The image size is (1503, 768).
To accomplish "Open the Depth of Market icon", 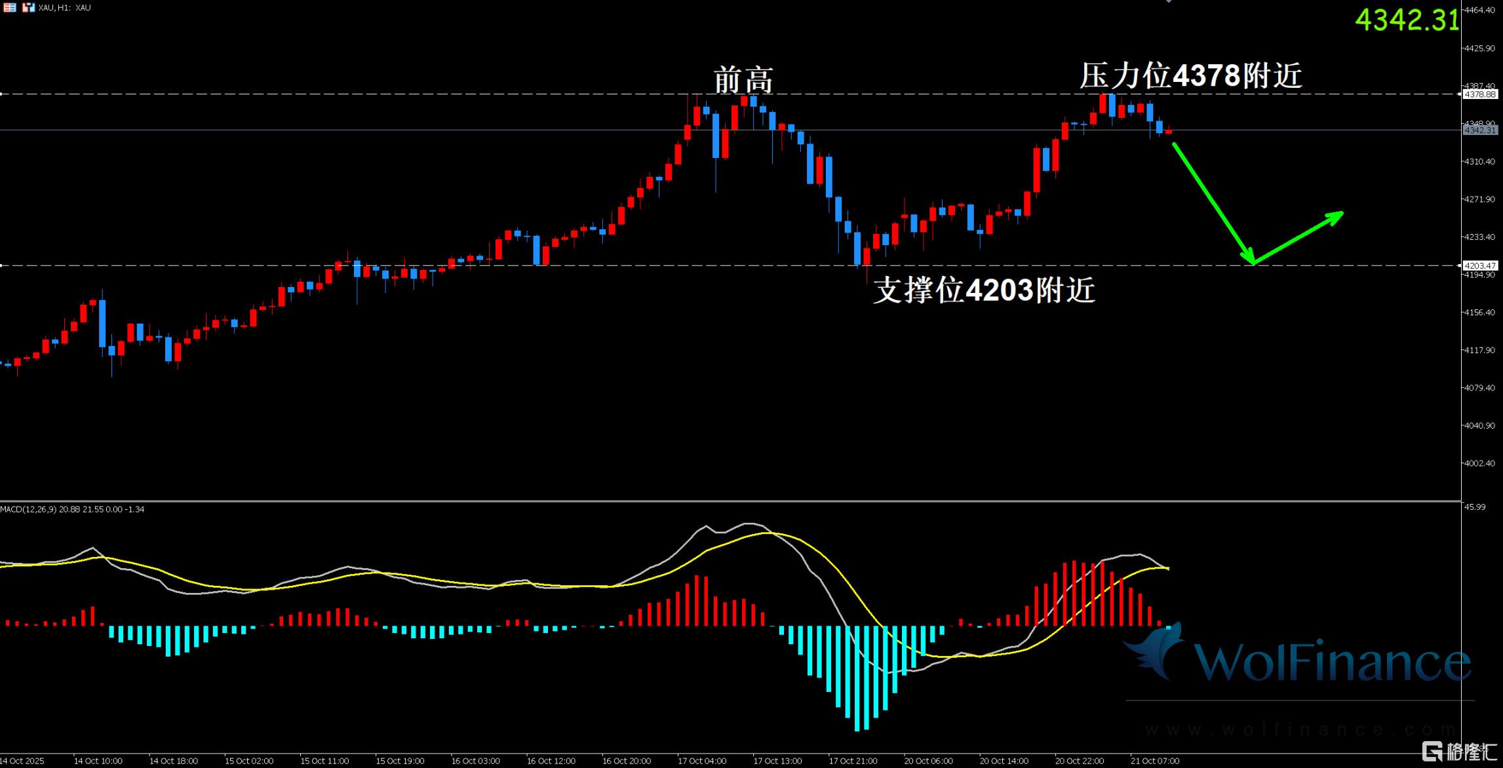I will click(10, 8).
